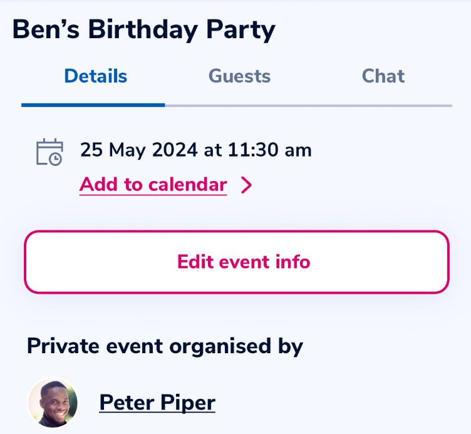Click the Edit event info button
This screenshot has height=434, width=471.
coord(237,262)
